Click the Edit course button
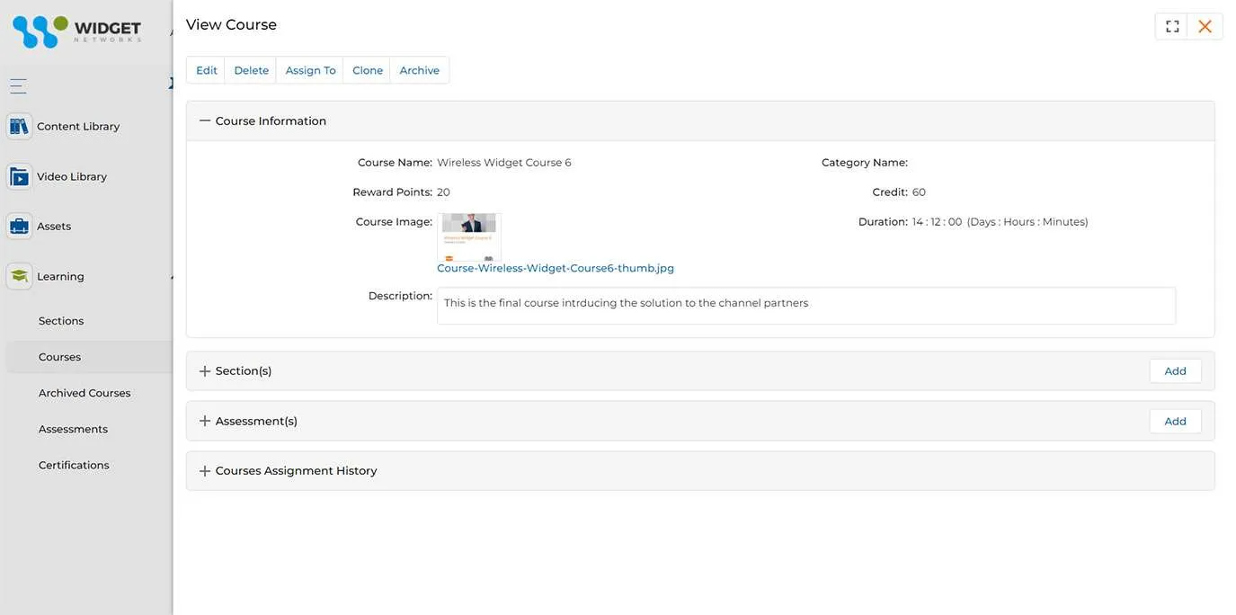The height and width of the screenshot is (615, 1236). point(207,70)
